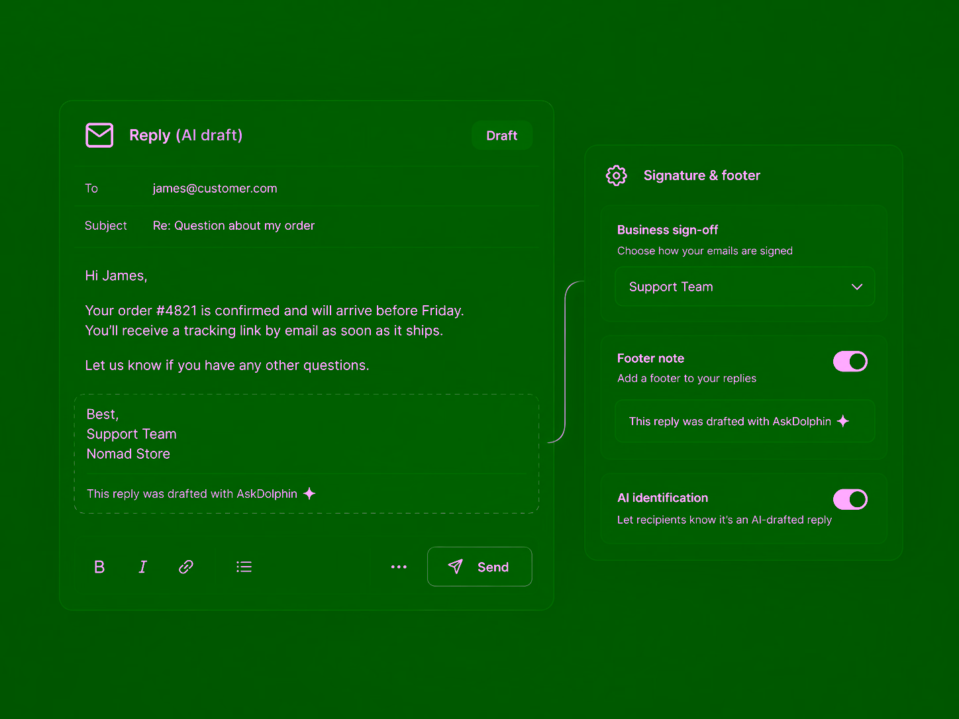Send the email reply
959x719 pixels.
[x=480, y=567]
